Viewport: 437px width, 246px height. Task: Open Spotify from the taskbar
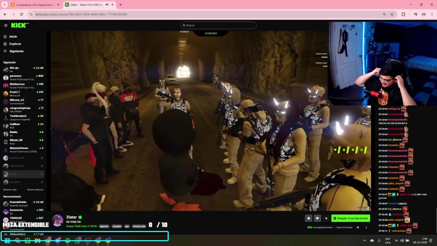point(68,241)
